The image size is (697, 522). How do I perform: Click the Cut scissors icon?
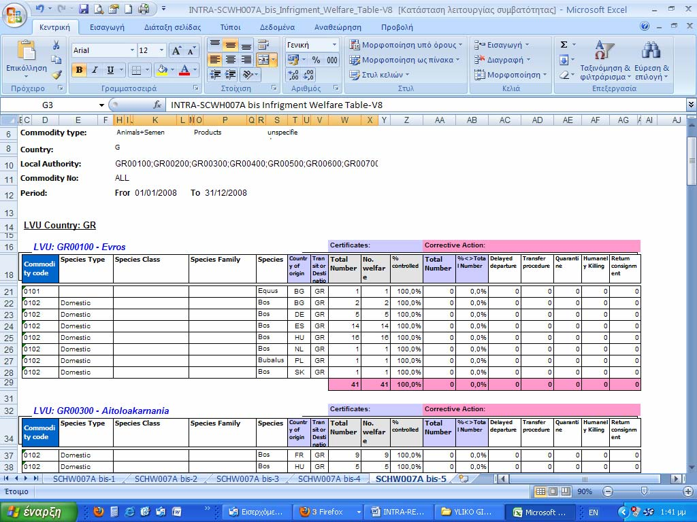[x=56, y=45]
